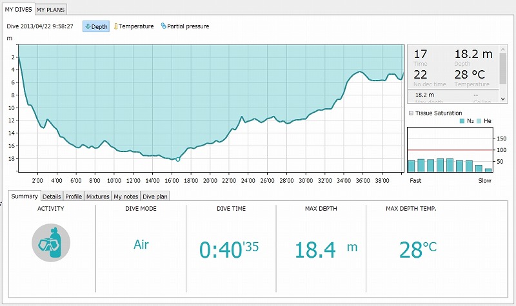
Task: Click the max depth marker on graph
Action: 178,159
